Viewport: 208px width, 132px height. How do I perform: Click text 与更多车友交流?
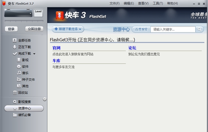click(x=63, y=67)
